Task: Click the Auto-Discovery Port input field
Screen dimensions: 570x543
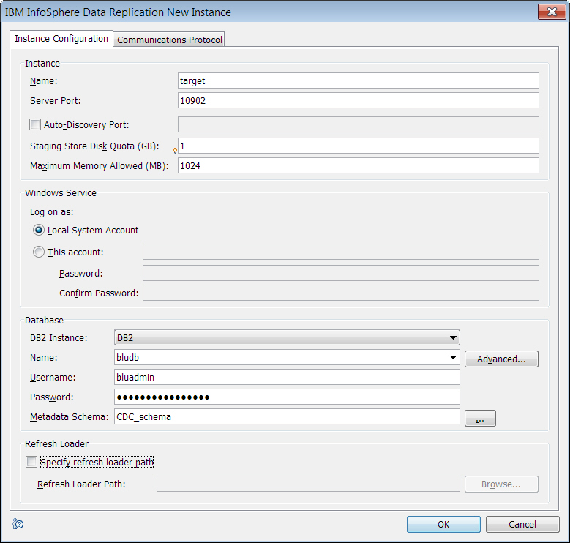Action: pyautogui.click(x=358, y=124)
